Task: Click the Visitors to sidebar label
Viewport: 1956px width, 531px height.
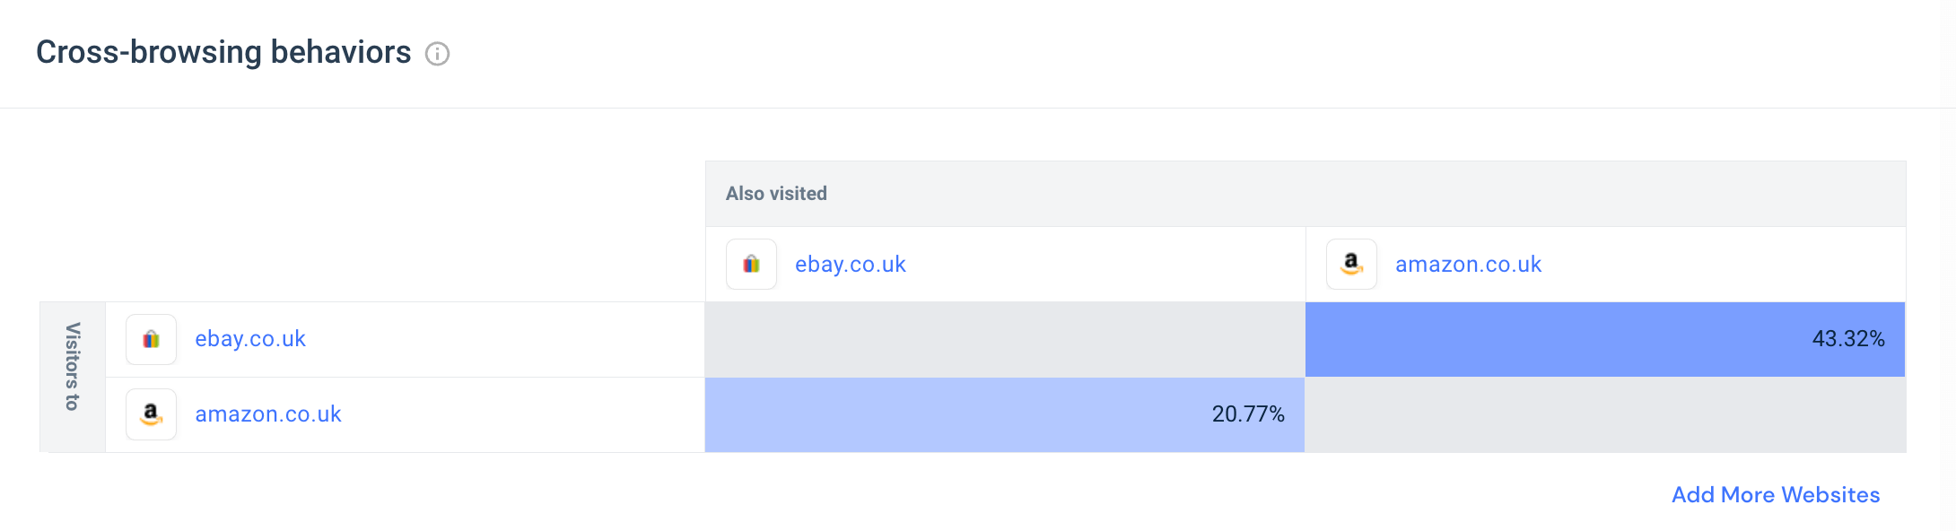Action: pyautogui.click(x=72, y=377)
